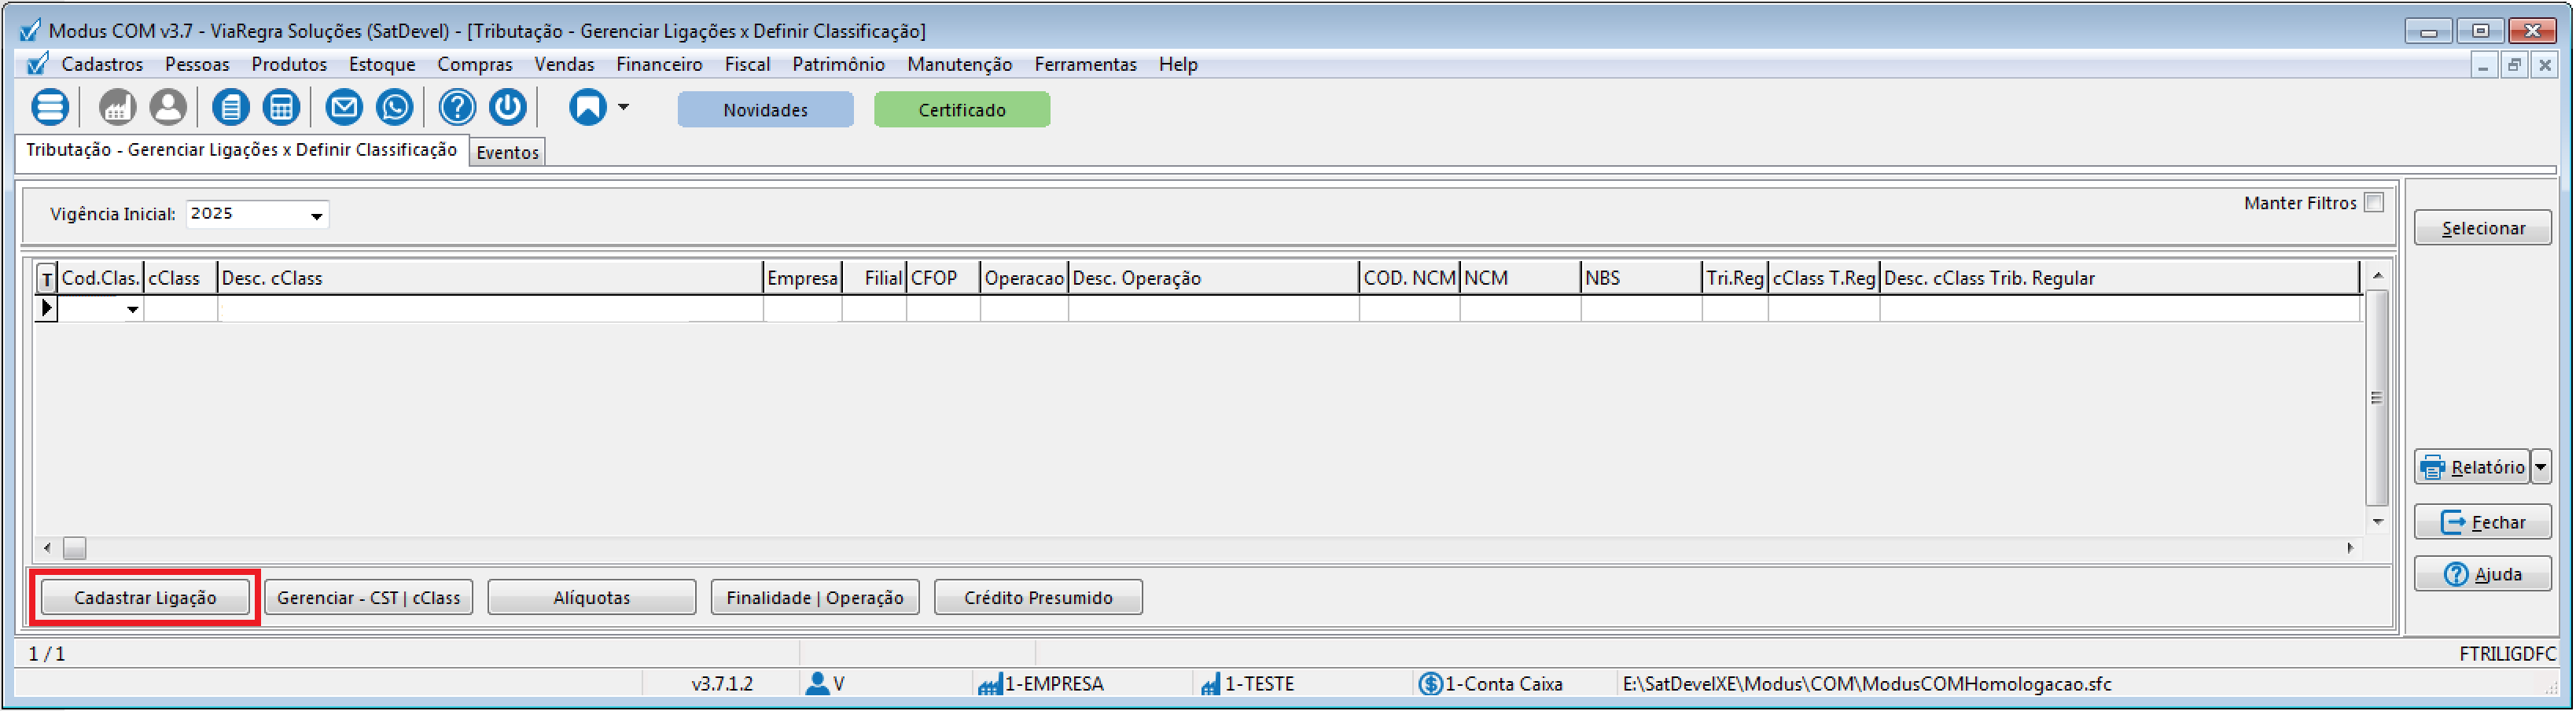
Task: Click the blue question mark help icon
Action: point(457,107)
